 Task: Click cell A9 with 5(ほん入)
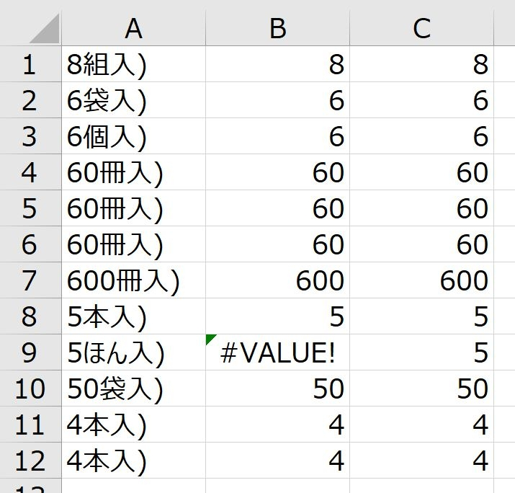[133, 352]
